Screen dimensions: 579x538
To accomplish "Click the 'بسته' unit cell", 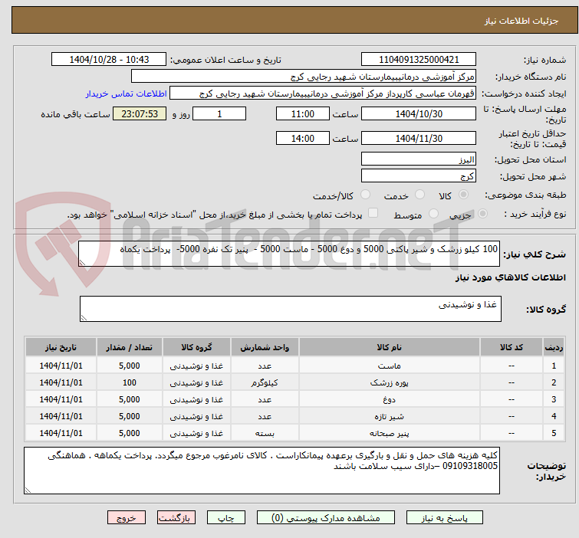I will 265,433.
